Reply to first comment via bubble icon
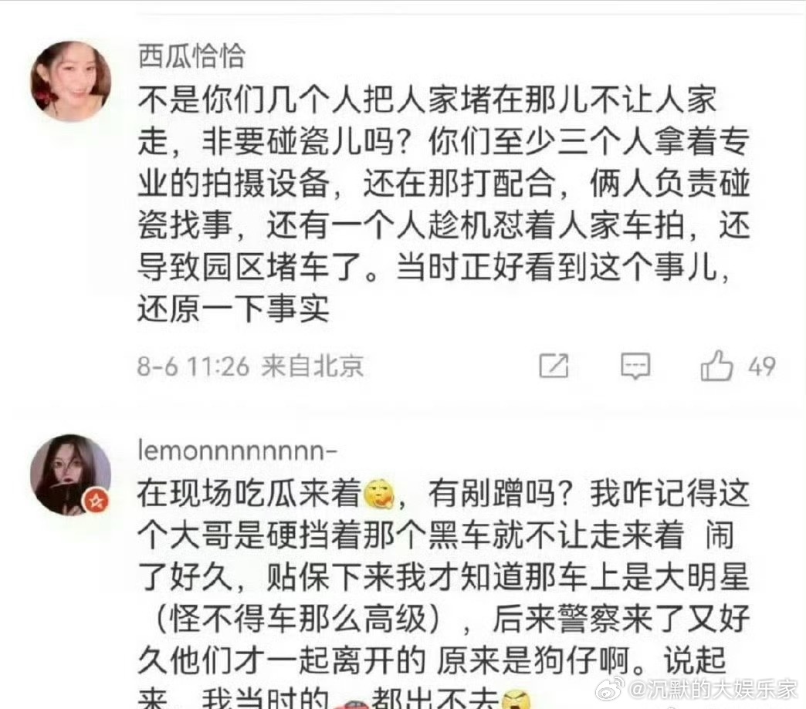 [635, 366]
